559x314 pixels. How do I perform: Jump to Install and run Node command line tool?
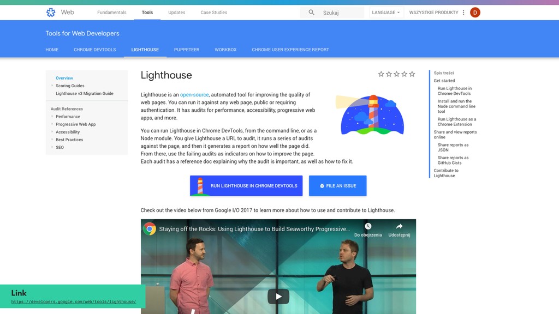[x=456, y=106]
